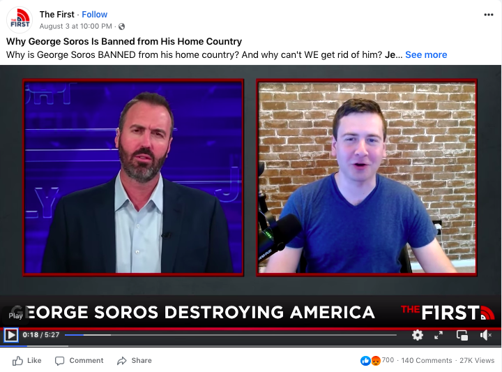Click the angry reaction emoji icon
This screenshot has height=372, width=502.
click(x=376, y=361)
